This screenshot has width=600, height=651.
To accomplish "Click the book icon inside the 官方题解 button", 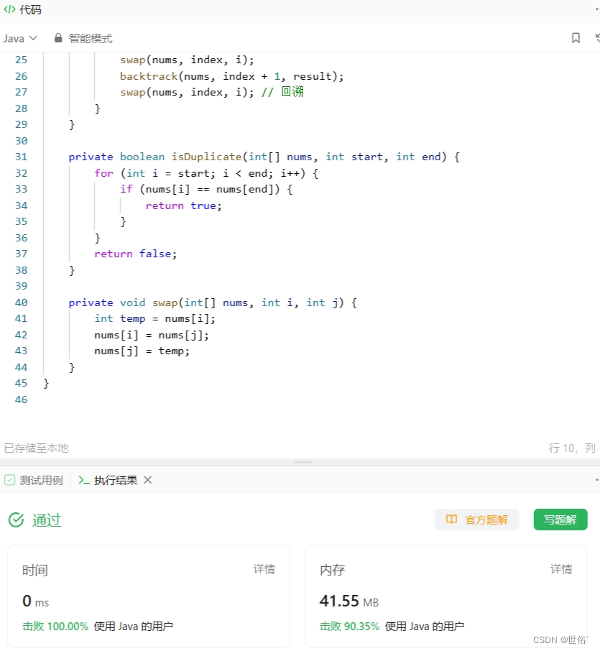I will (452, 519).
